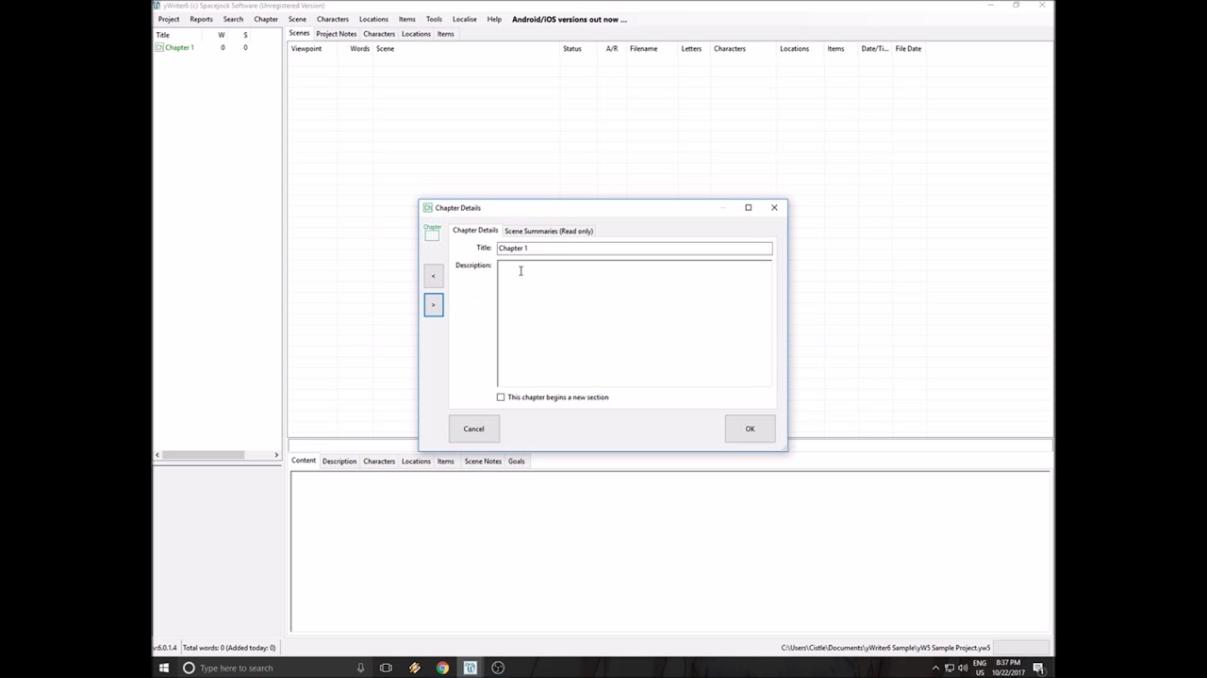Image resolution: width=1207 pixels, height=678 pixels.
Task: Open the Windows Start menu
Action: click(164, 668)
